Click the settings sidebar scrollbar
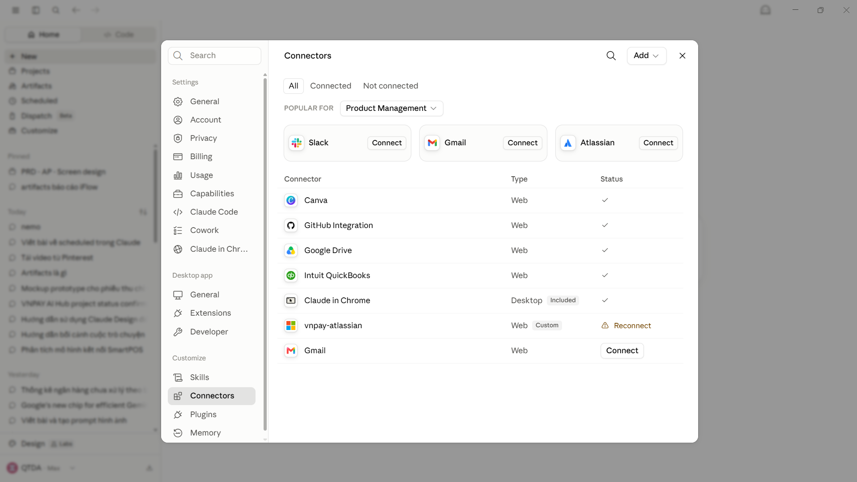Image resolution: width=857 pixels, height=482 pixels. click(265, 254)
